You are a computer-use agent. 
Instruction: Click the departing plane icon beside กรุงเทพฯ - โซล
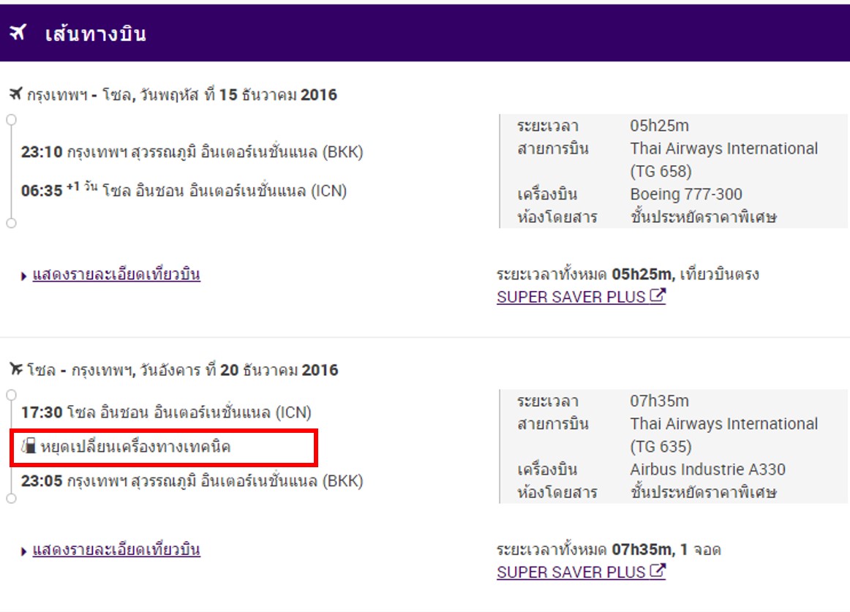click(15, 94)
